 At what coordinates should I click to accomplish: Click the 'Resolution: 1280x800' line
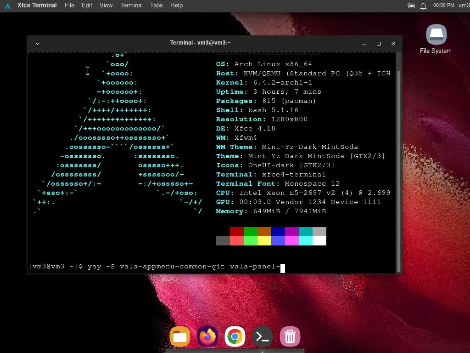click(x=262, y=120)
